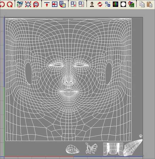
Task: Click the red circular arrow with square icon
Action: click(36, 4)
